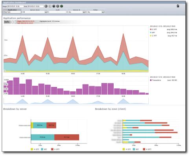Click the tallest purple transactions bar
This screenshot has width=190, height=156.
[x=16, y=86]
